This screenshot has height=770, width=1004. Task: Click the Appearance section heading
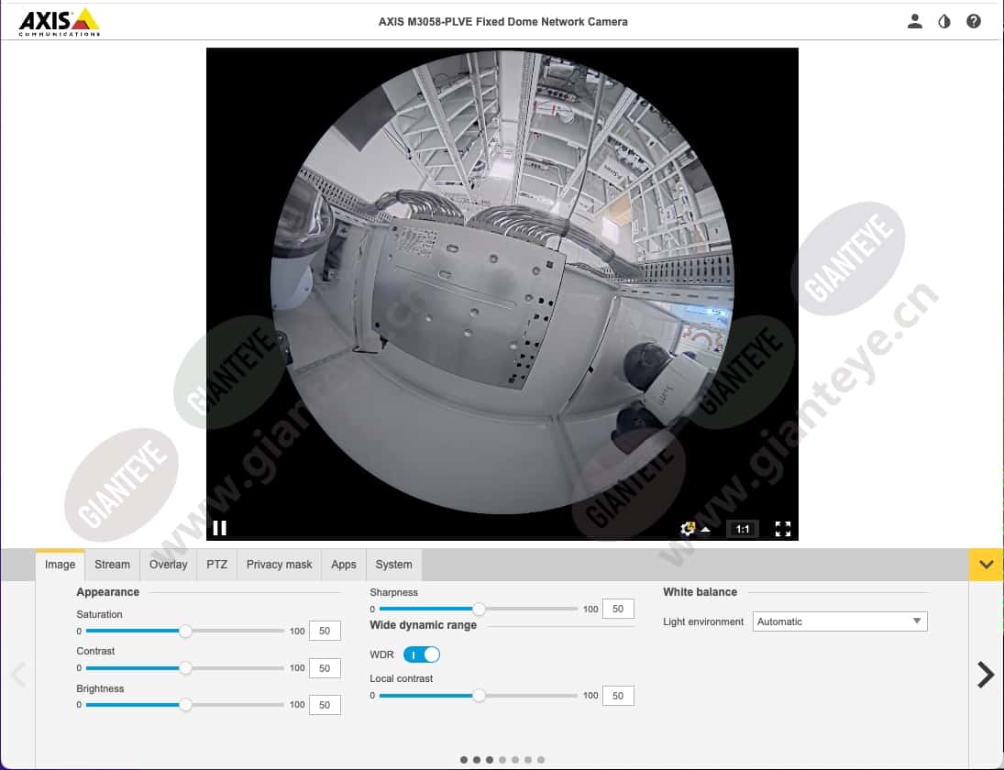click(x=107, y=592)
